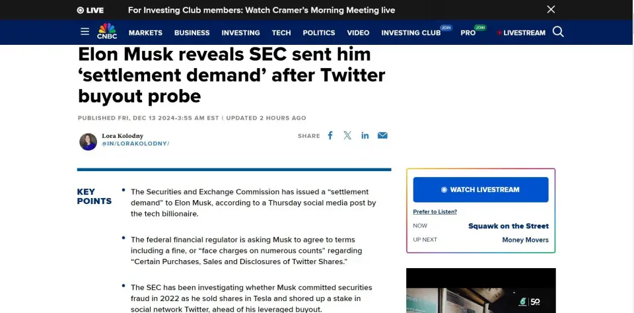Viewport: 634px width, 313px height.
Task: Share article on X (Twitter)
Action: tap(347, 135)
